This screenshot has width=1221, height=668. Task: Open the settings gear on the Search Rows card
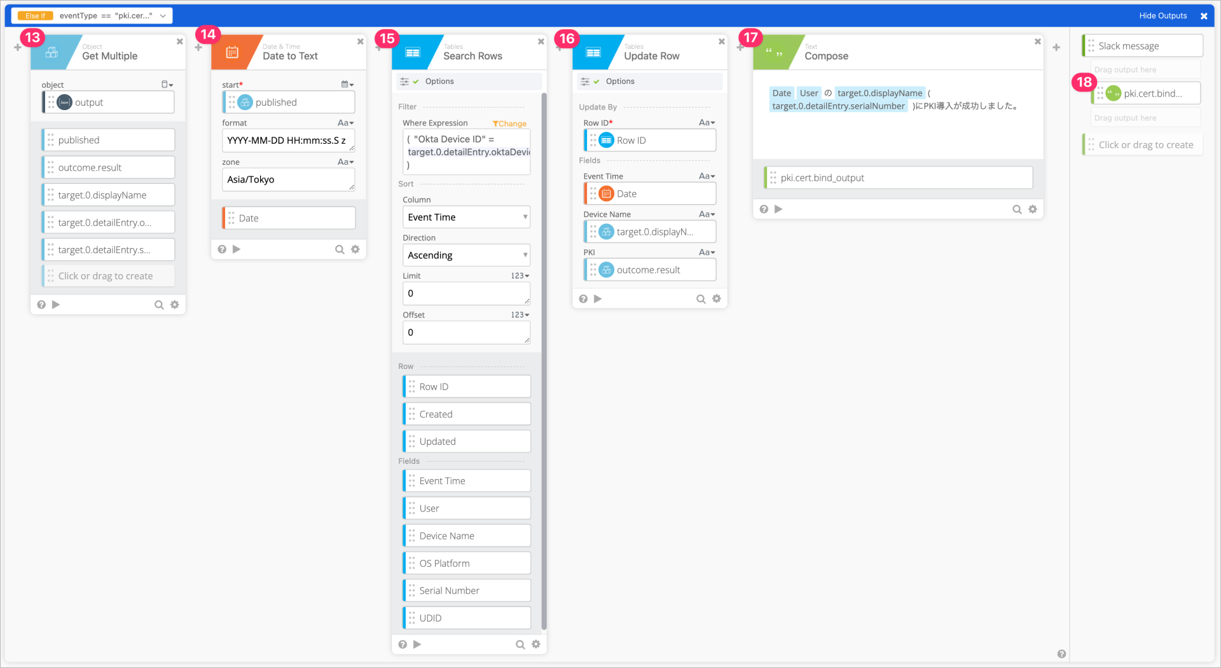coord(536,644)
